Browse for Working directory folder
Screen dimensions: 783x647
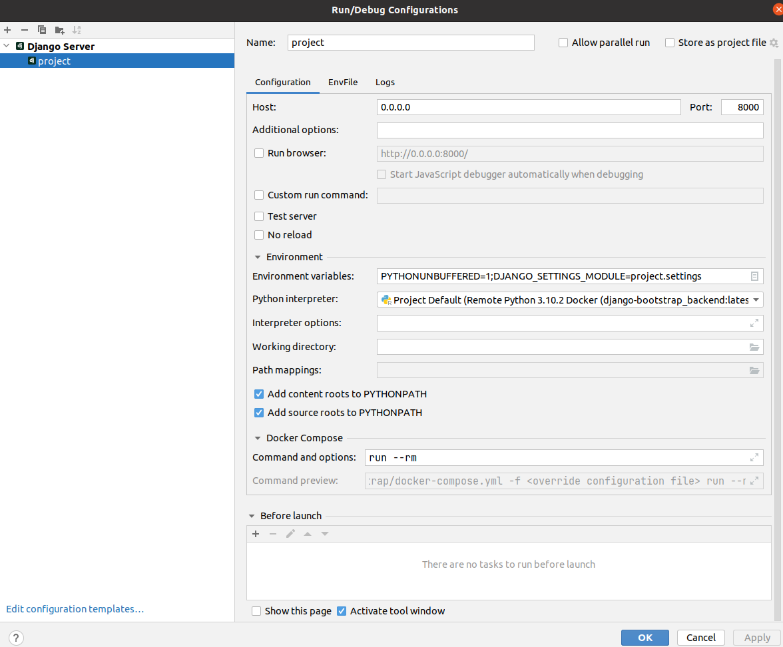click(x=754, y=347)
